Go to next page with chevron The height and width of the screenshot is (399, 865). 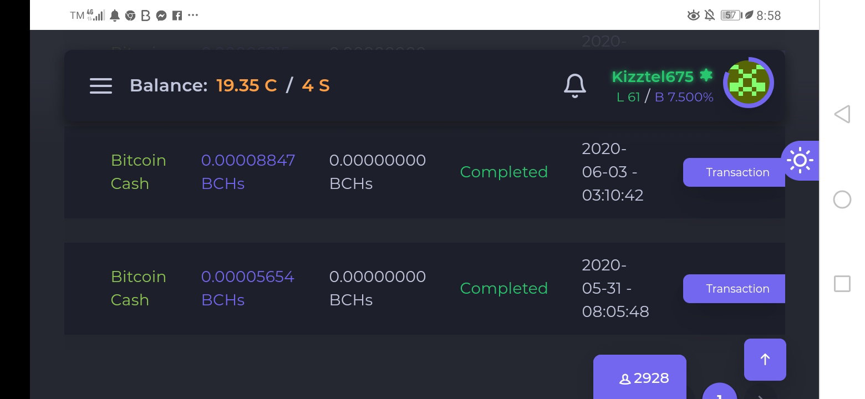coord(761,396)
